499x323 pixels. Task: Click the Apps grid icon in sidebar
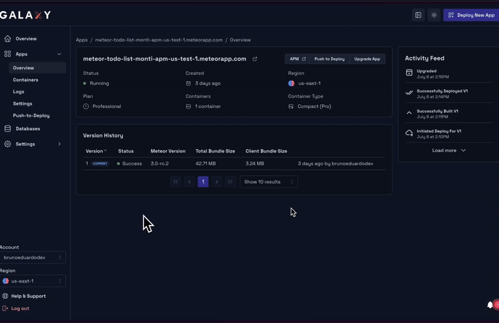click(7, 54)
